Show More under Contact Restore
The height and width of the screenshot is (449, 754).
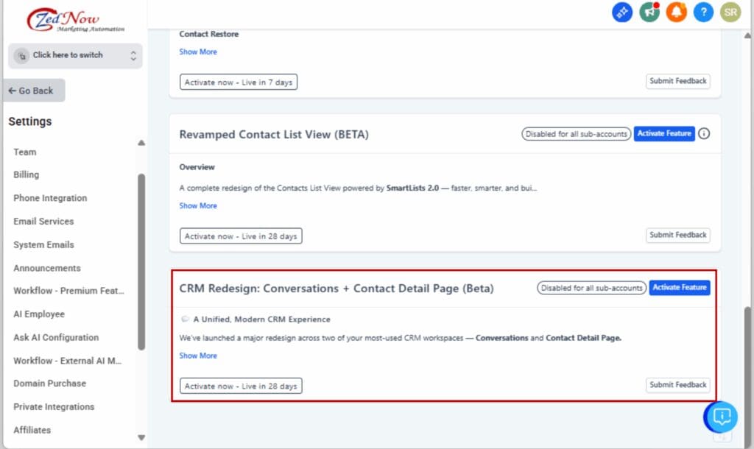(x=197, y=52)
